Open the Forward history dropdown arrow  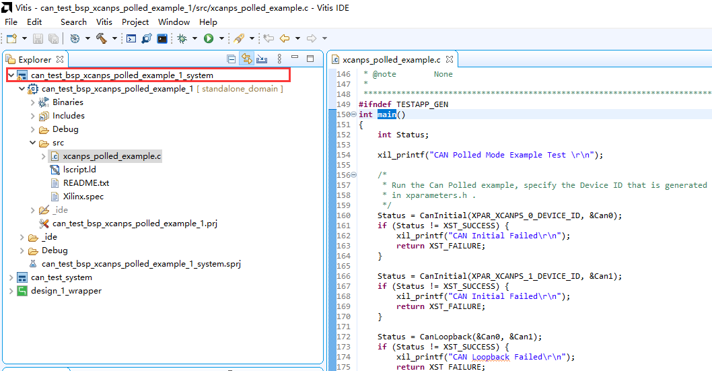(324, 38)
